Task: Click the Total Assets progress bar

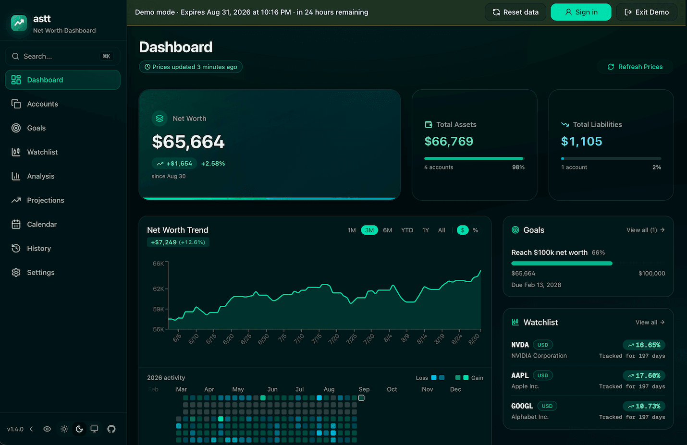Action: click(x=474, y=158)
